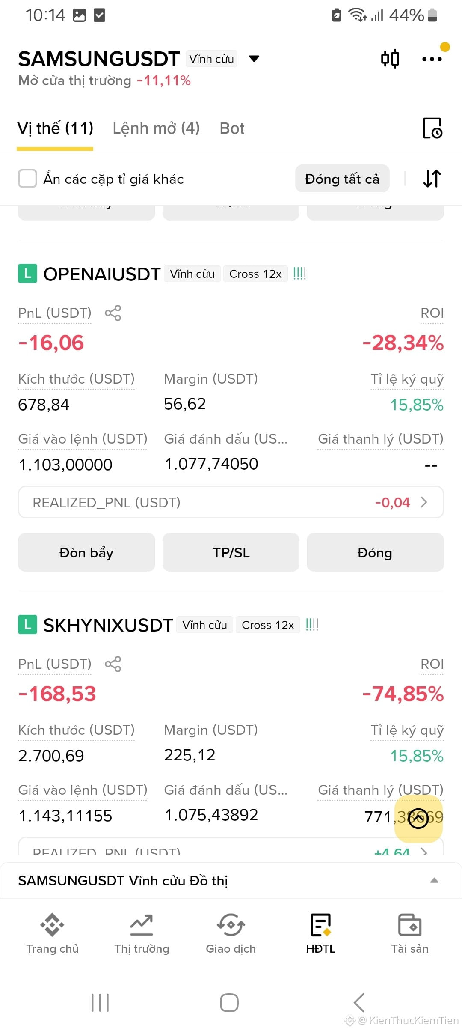Tap the sort positions arrows icon
The image size is (462, 1031).
pos(432,179)
